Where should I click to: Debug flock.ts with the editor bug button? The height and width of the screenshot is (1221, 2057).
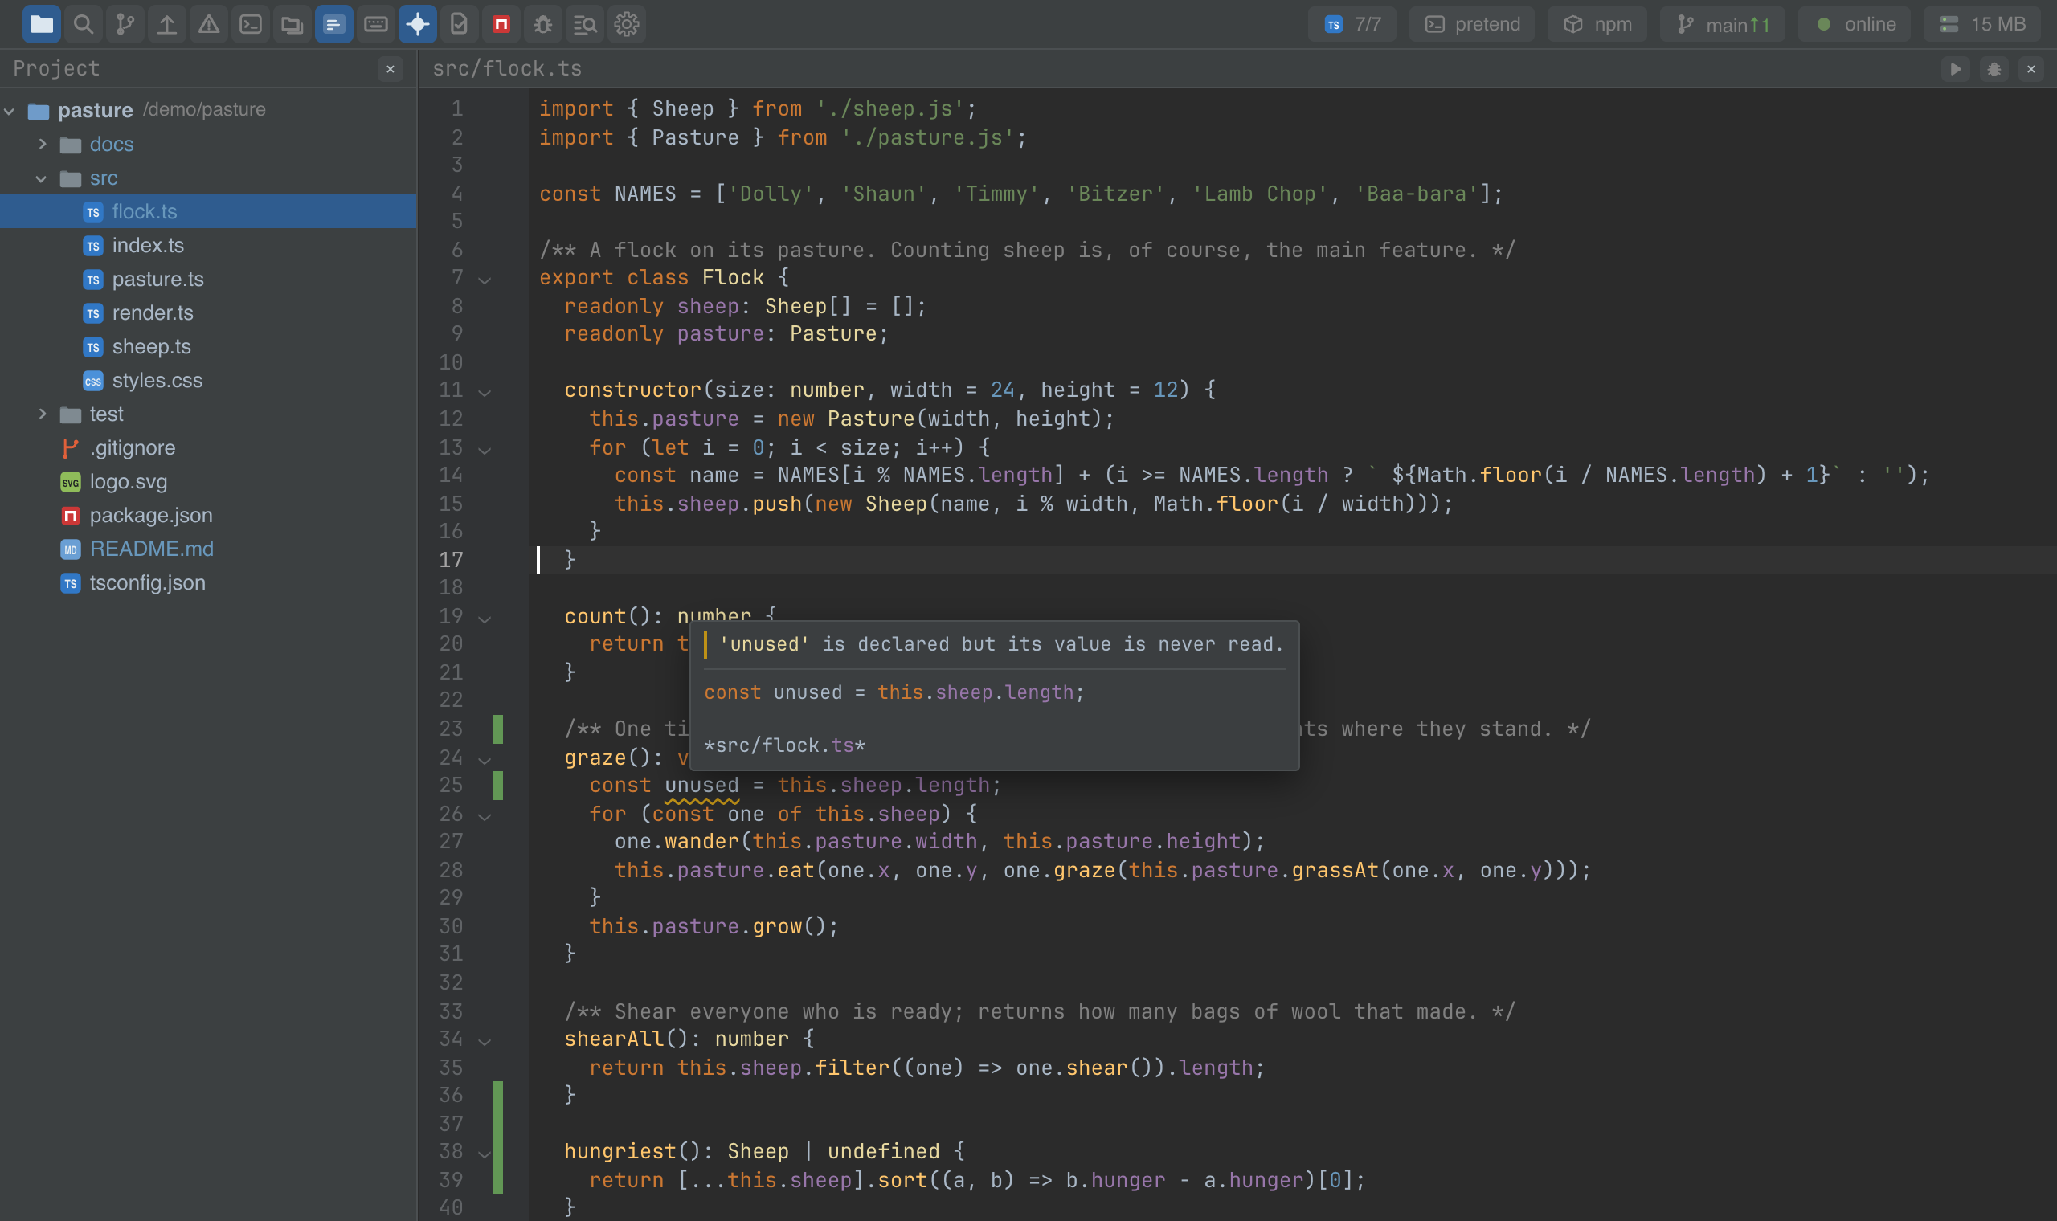[x=1994, y=69]
